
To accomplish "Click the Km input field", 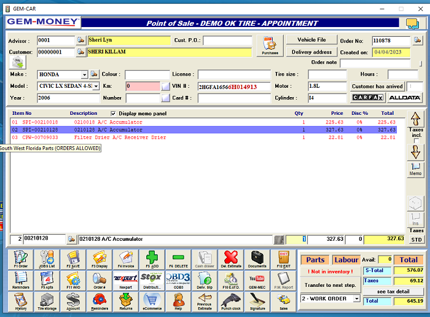I will click(143, 86).
